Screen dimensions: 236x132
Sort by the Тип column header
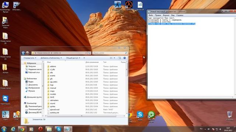pos(105,62)
